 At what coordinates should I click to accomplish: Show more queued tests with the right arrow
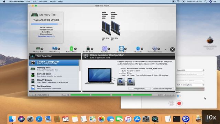click(166, 49)
